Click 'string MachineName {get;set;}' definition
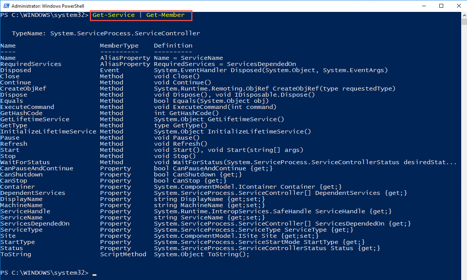This screenshot has height=280, width=467. click(x=210, y=205)
